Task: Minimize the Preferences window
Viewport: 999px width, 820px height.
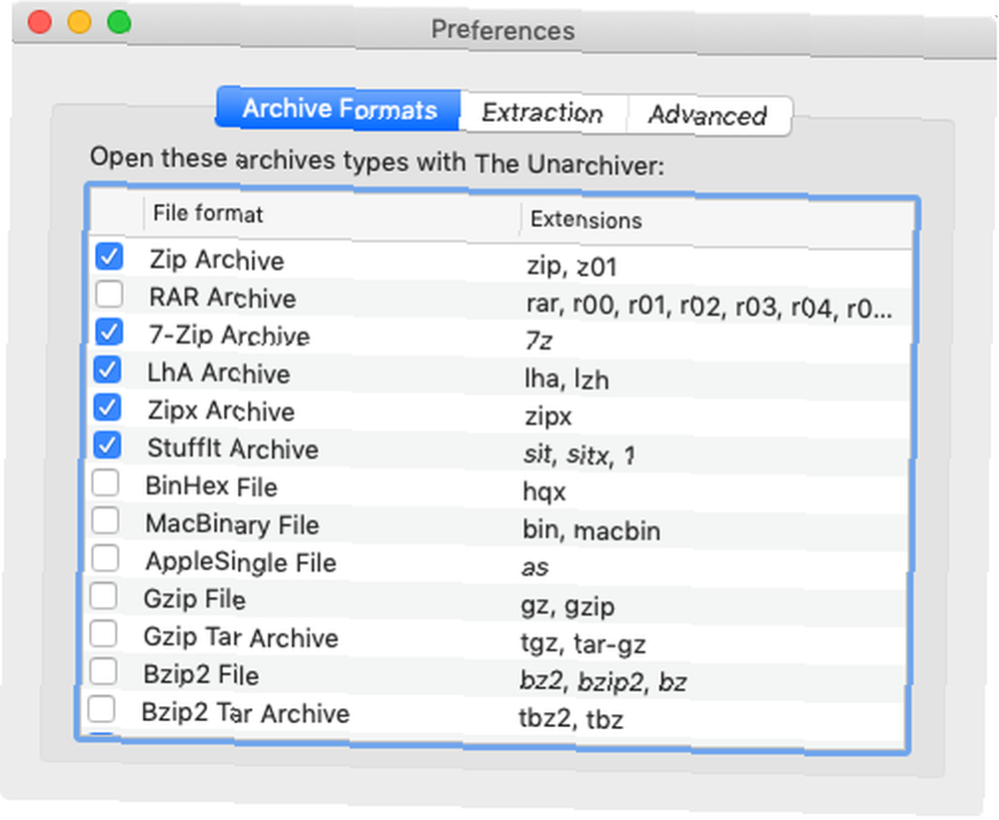Action: coord(80,22)
